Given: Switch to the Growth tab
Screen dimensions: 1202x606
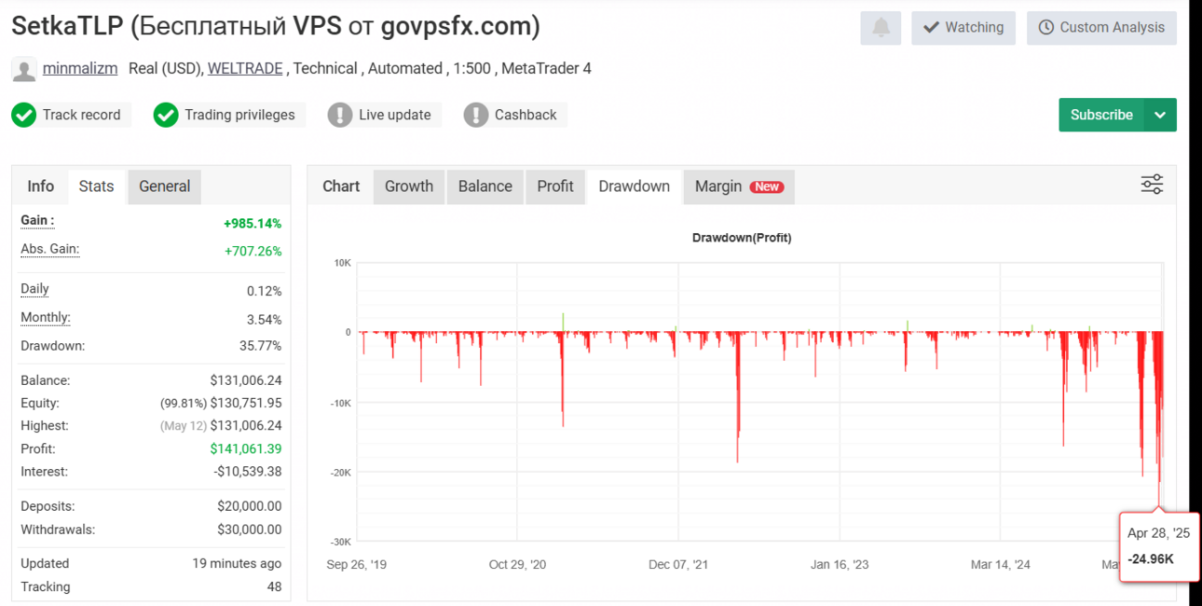Looking at the screenshot, I should pos(409,186).
